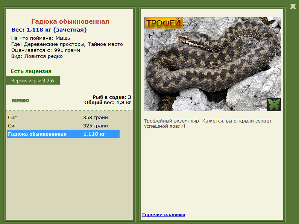Screen dimensions: 299x224
Task: Click the green butterfly icon on the snake photo
Action: point(274,104)
